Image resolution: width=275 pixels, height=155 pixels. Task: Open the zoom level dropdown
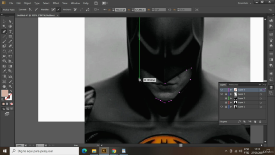click(x=26, y=146)
